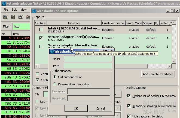The width and height of the screenshot is (180, 118).
Task: Click scroll left arrow of interface list
Action: [37, 66]
